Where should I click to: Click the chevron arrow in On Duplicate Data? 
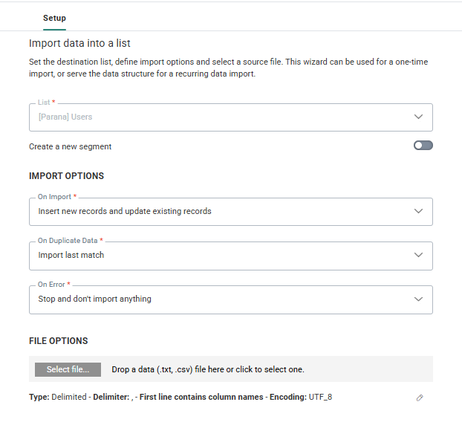coord(418,255)
